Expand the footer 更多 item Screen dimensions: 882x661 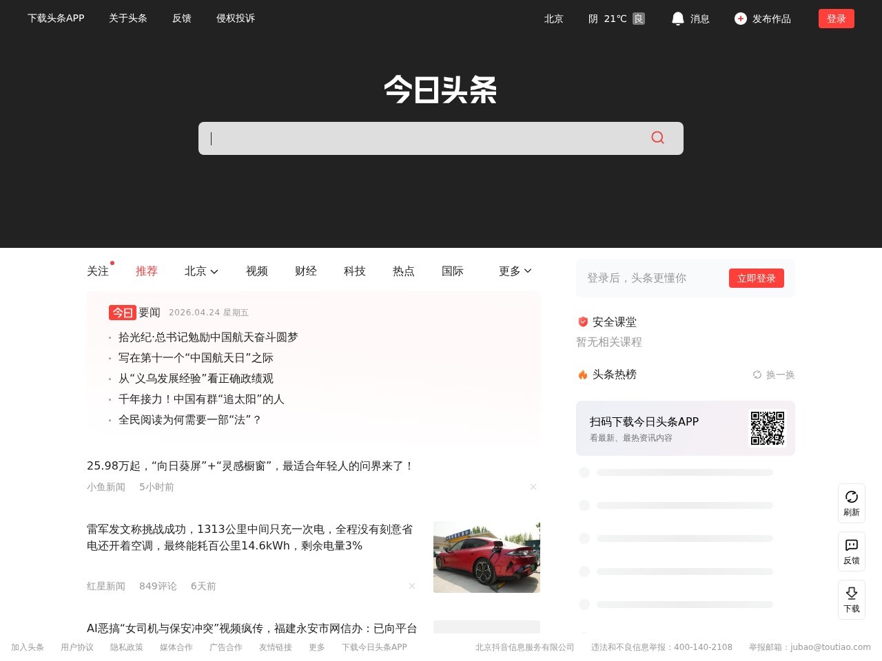(316, 647)
